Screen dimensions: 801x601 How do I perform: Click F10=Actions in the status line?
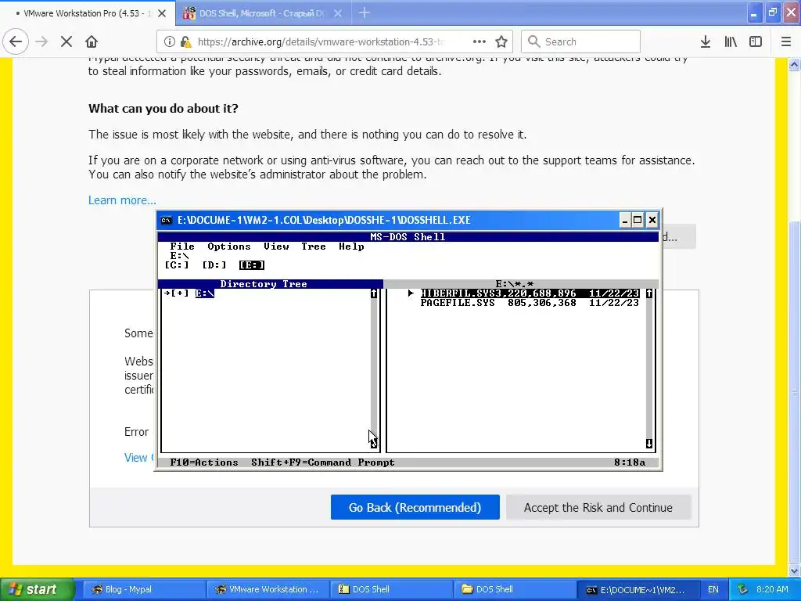coord(204,462)
